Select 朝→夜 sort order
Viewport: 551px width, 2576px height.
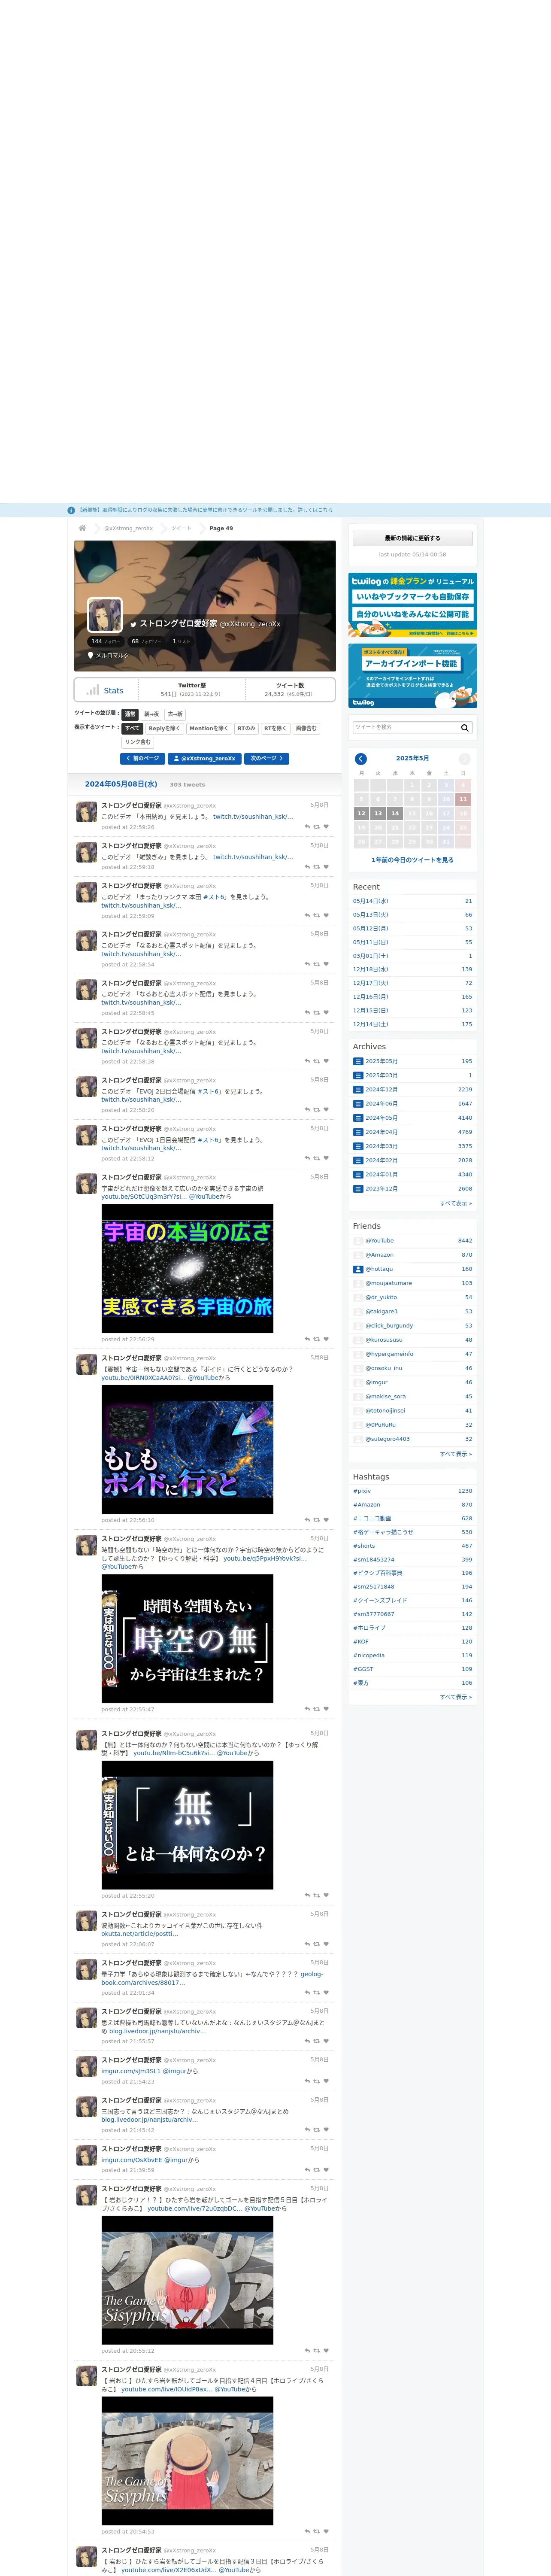pos(151,714)
